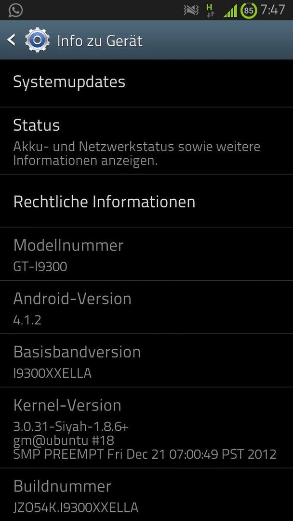
Task: Tap the Kernel-Version Siyah entry
Action: pos(146,428)
